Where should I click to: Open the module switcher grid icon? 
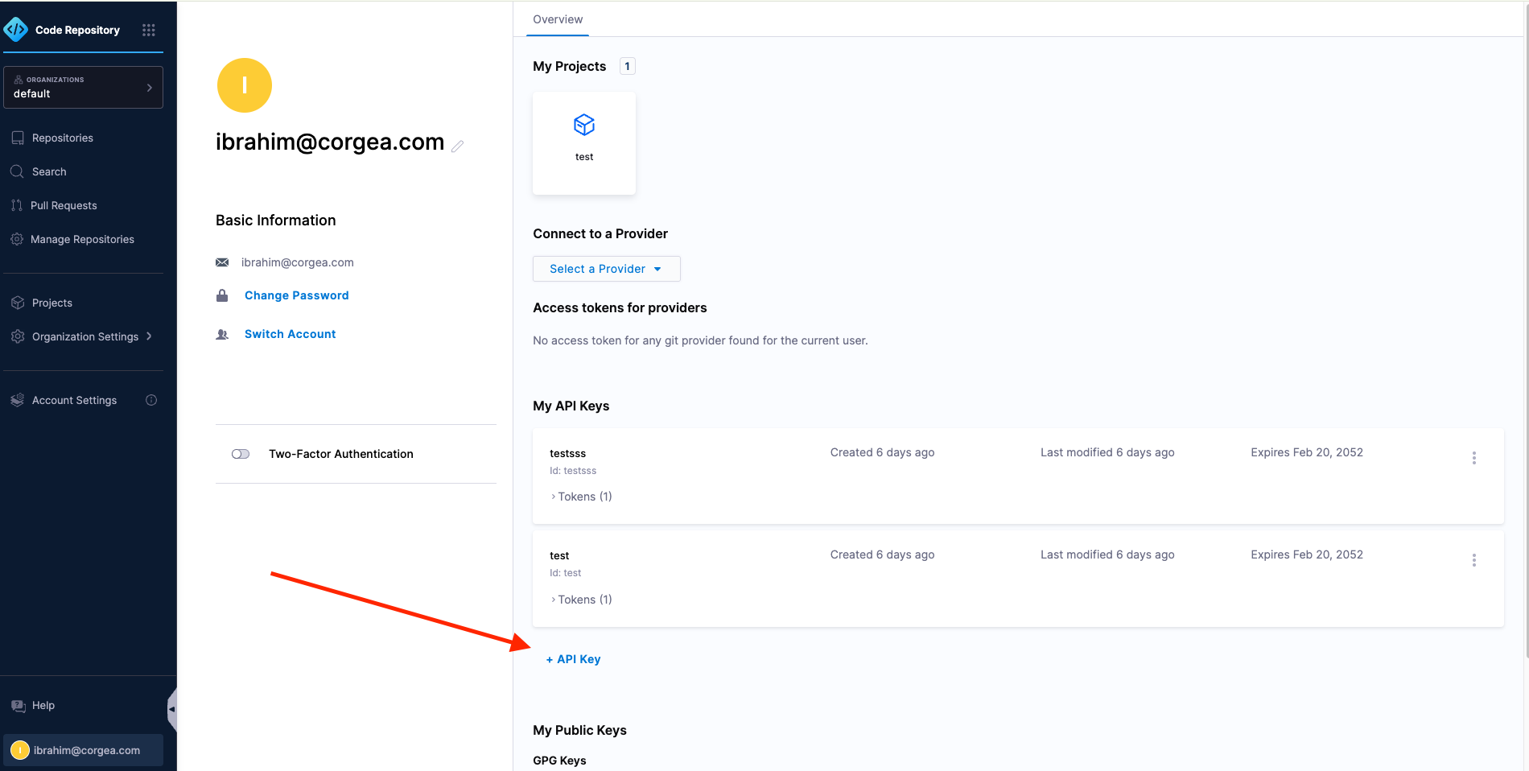149,30
